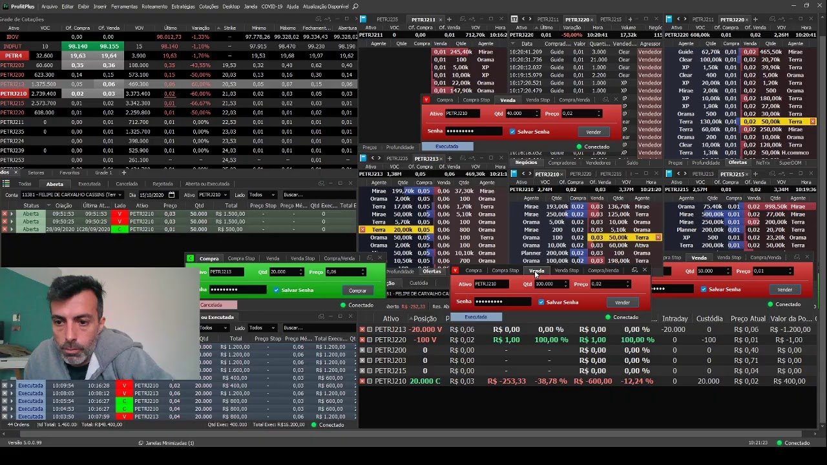This screenshot has height=465, width=827.
Task: Detach the 100.000 PETRJ210 sell ticket window
Action: click(634, 270)
